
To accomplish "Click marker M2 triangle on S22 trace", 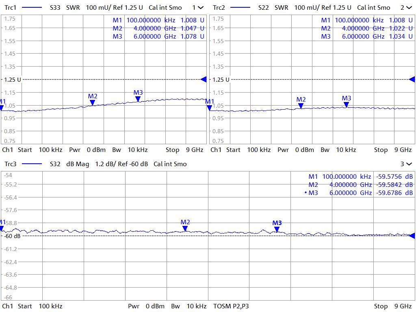I will point(301,106).
